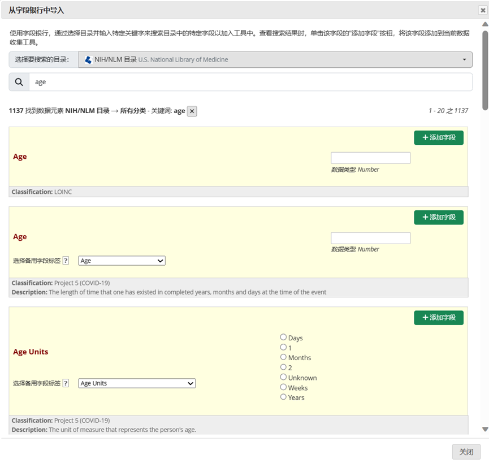Click the 'Age Units' field title
Screen dimensions: 489x463
pyautogui.click(x=31, y=352)
